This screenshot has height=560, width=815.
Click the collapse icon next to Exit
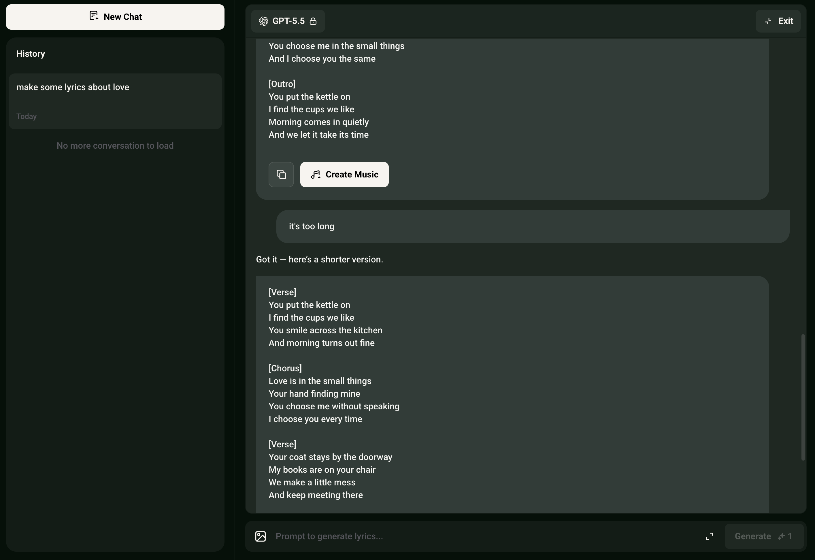pyautogui.click(x=768, y=21)
